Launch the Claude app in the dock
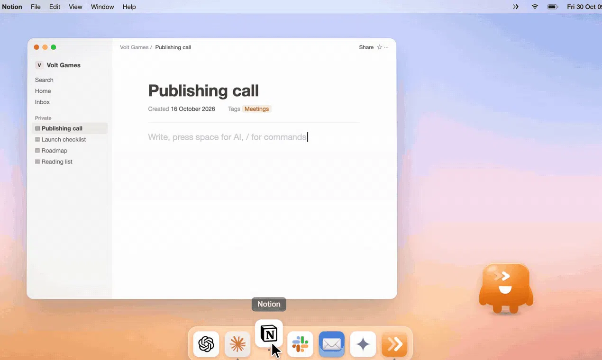This screenshot has width=602, height=360. (x=237, y=344)
